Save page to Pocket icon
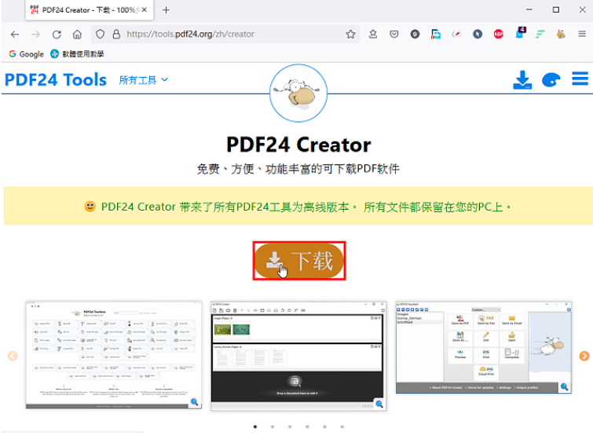The image size is (593, 433). coord(394,35)
